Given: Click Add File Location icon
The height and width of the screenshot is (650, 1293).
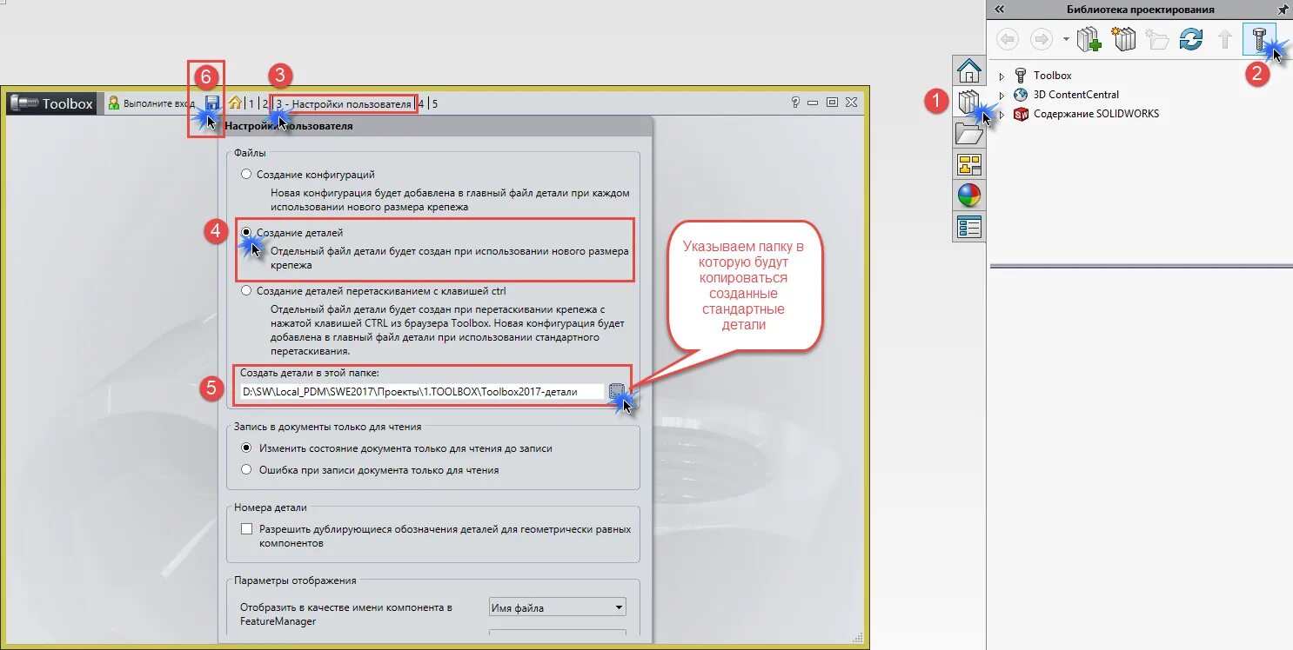Looking at the screenshot, I should tap(1125, 39).
